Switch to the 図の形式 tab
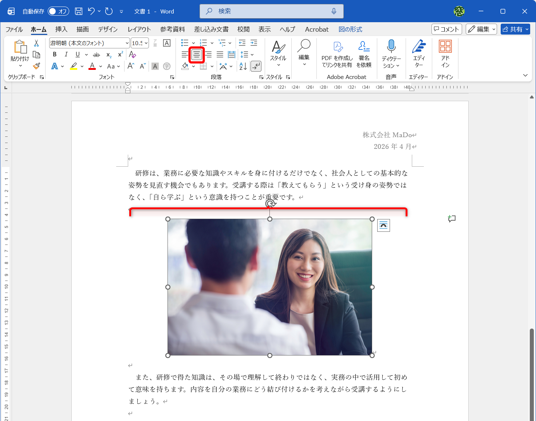The width and height of the screenshot is (536, 421). click(350, 29)
